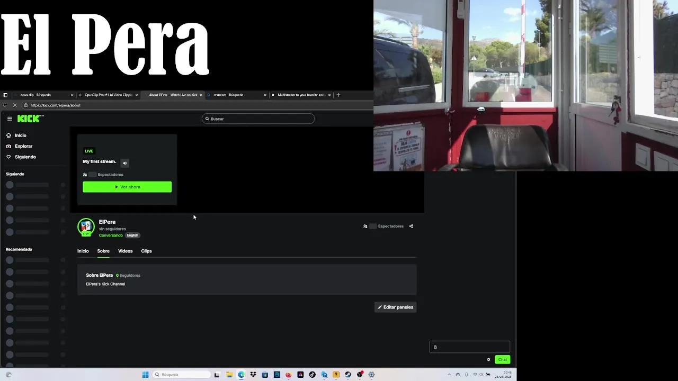Click the ElPera channel name
The image size is (678, 381).
click(x=107, y=222)
